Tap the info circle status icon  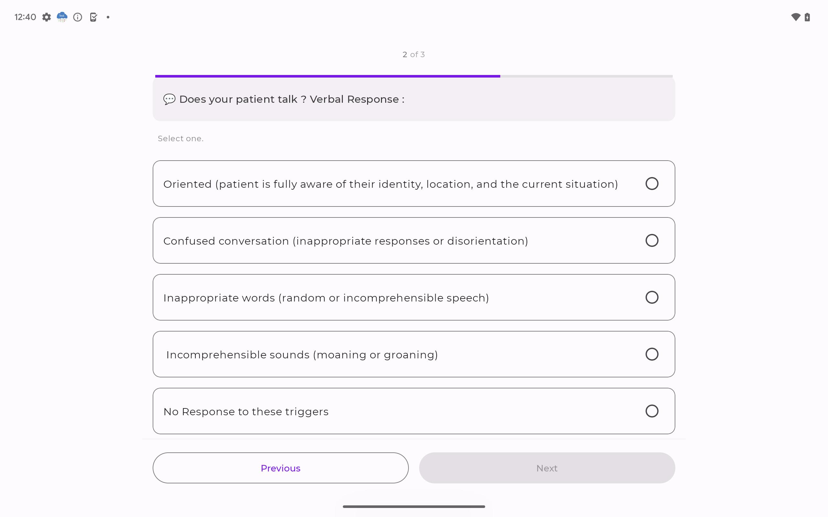click(x=78, y=17)
